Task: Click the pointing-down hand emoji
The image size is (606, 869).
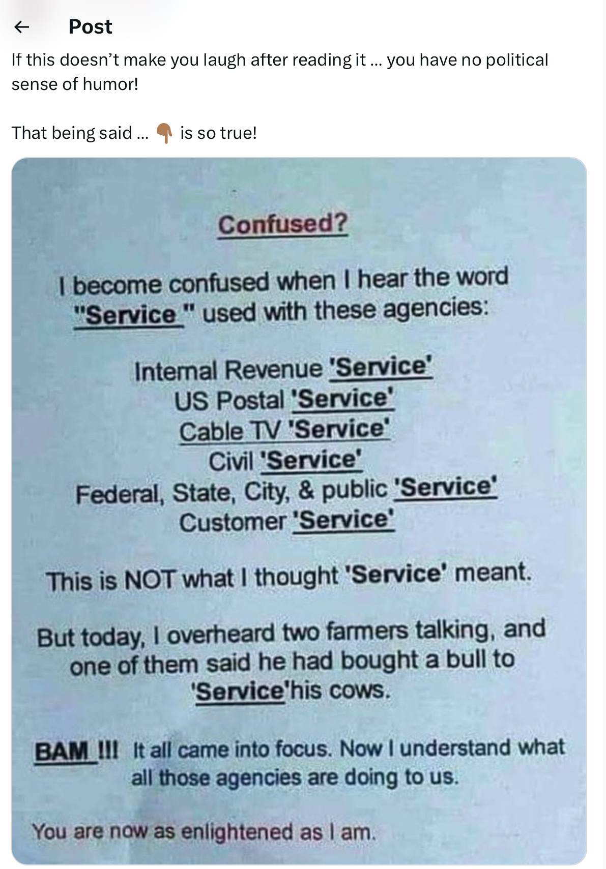Action: [x=164, y=134]
